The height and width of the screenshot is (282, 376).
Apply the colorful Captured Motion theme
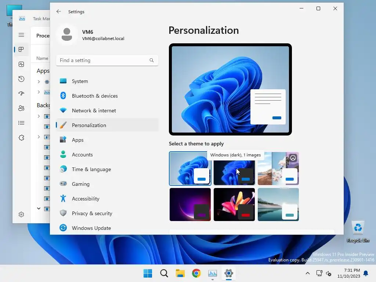pos(234,205)
